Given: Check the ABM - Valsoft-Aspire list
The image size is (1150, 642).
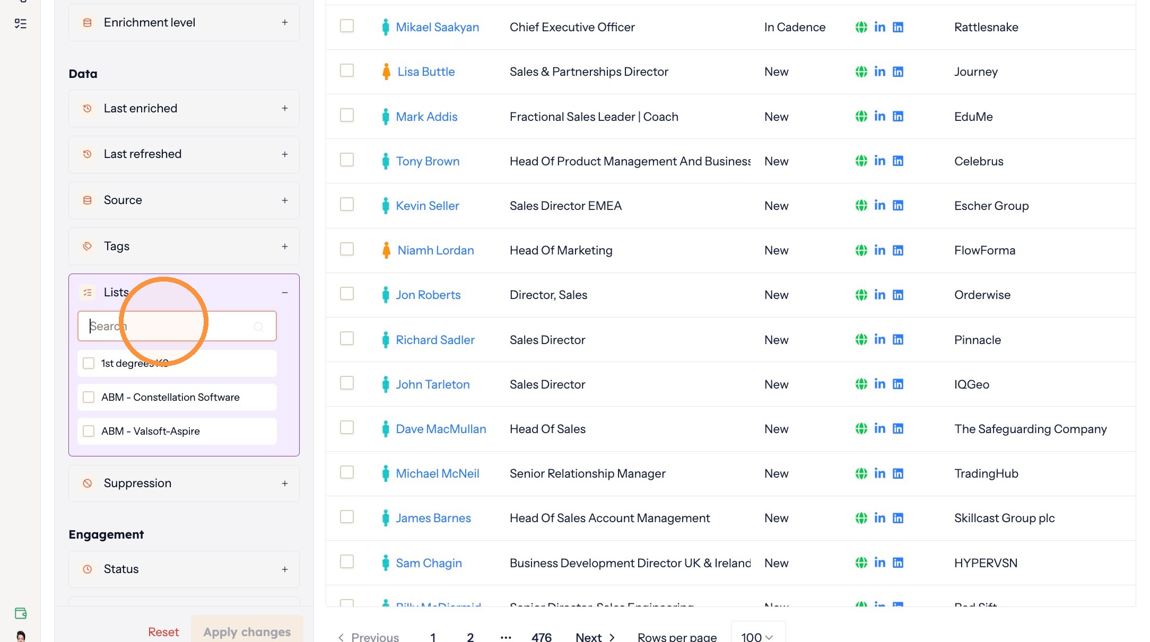Looking at the screenshot, I should click(x=89, y=431).
